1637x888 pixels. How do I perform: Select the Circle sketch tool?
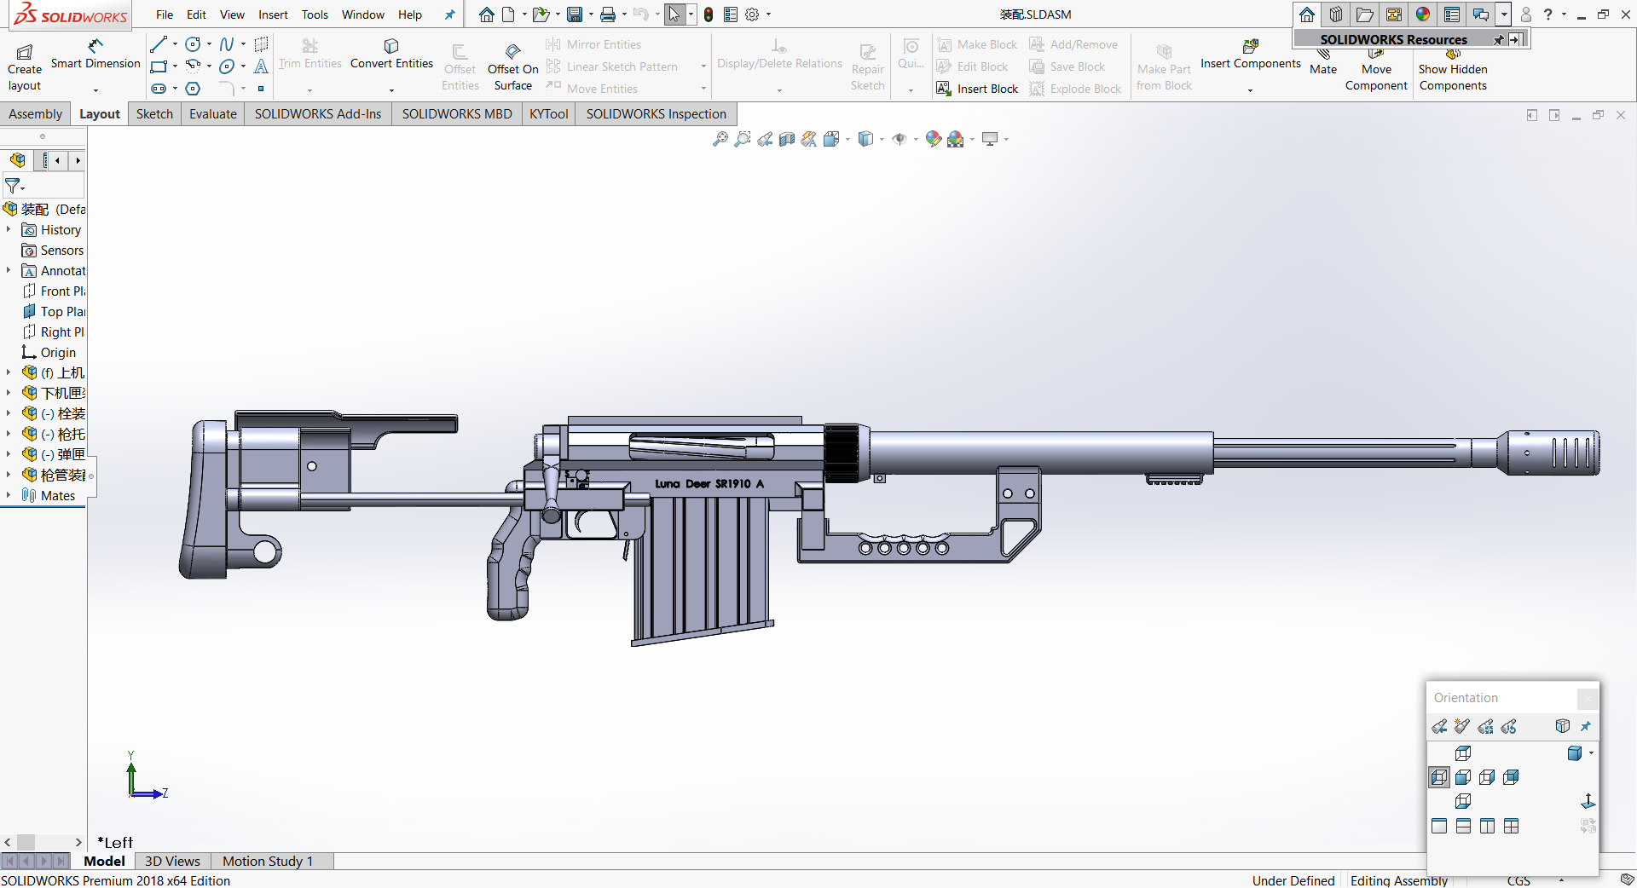[x=194, y=44]
